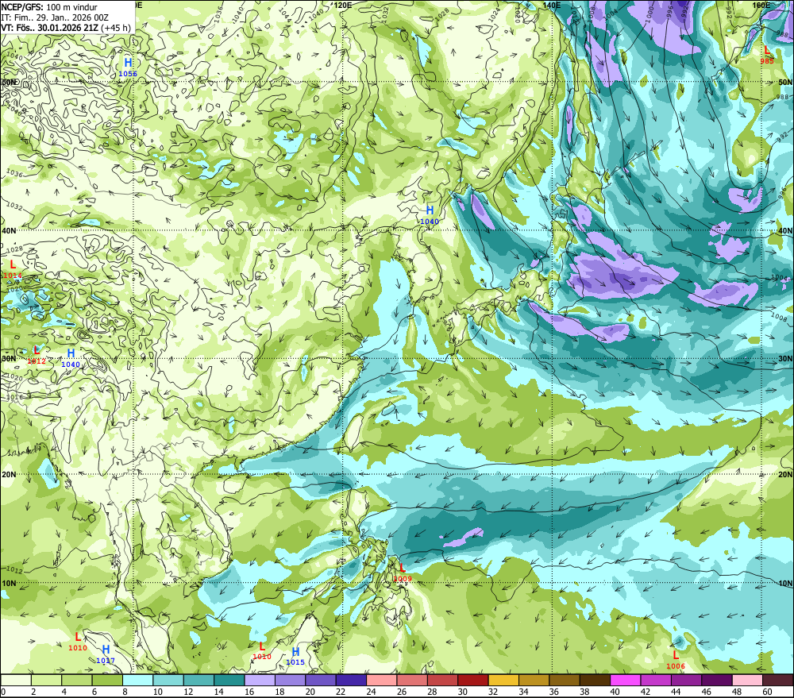Viewport: 794px width, 698px height.
Task: Select the 140E longitude label
Action: point(552,5)
